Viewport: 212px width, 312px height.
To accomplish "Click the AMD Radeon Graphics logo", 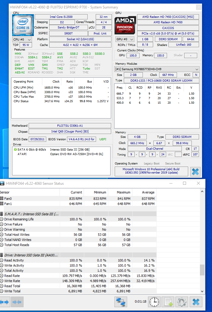I will pyautogui.click(x=125, y=25).
